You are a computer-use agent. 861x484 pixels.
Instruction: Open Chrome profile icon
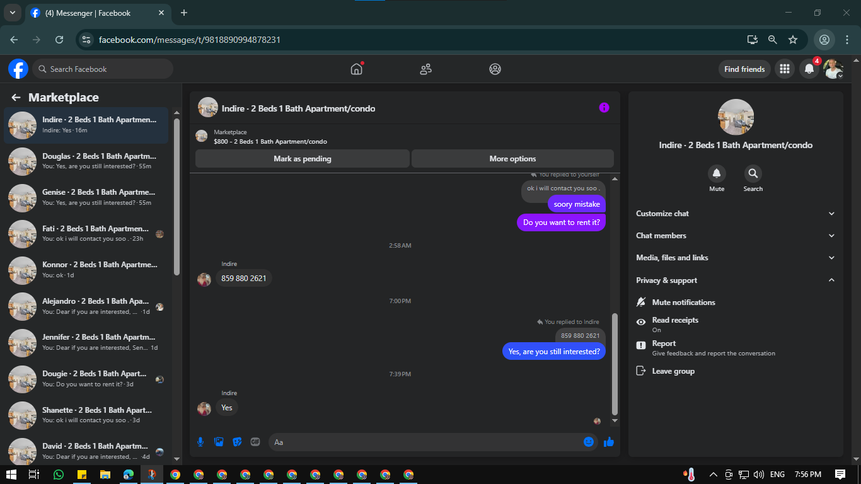824,40
